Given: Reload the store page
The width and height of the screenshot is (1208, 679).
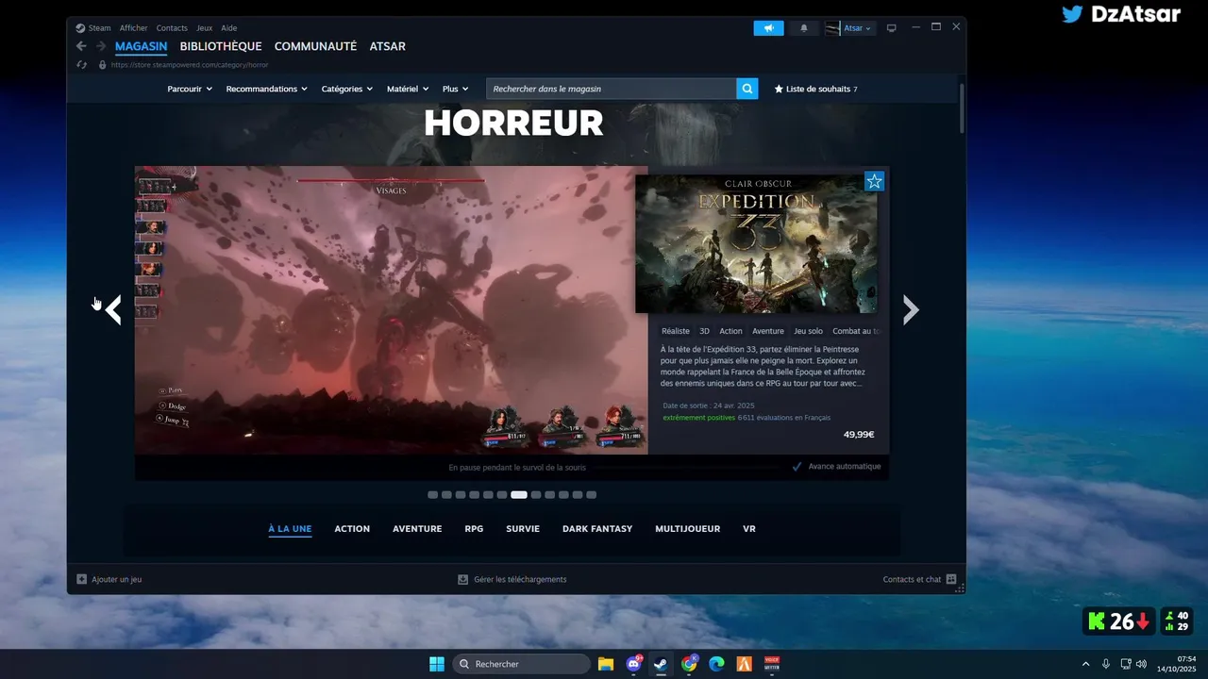Looking at the screenshot, I should pos(82,65).
